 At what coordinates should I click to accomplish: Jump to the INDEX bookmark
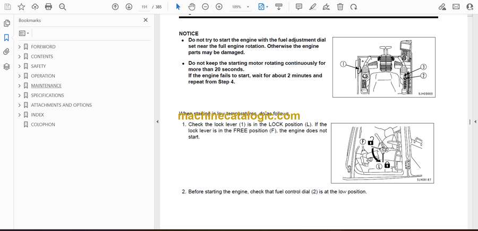[x=37, y=115]
